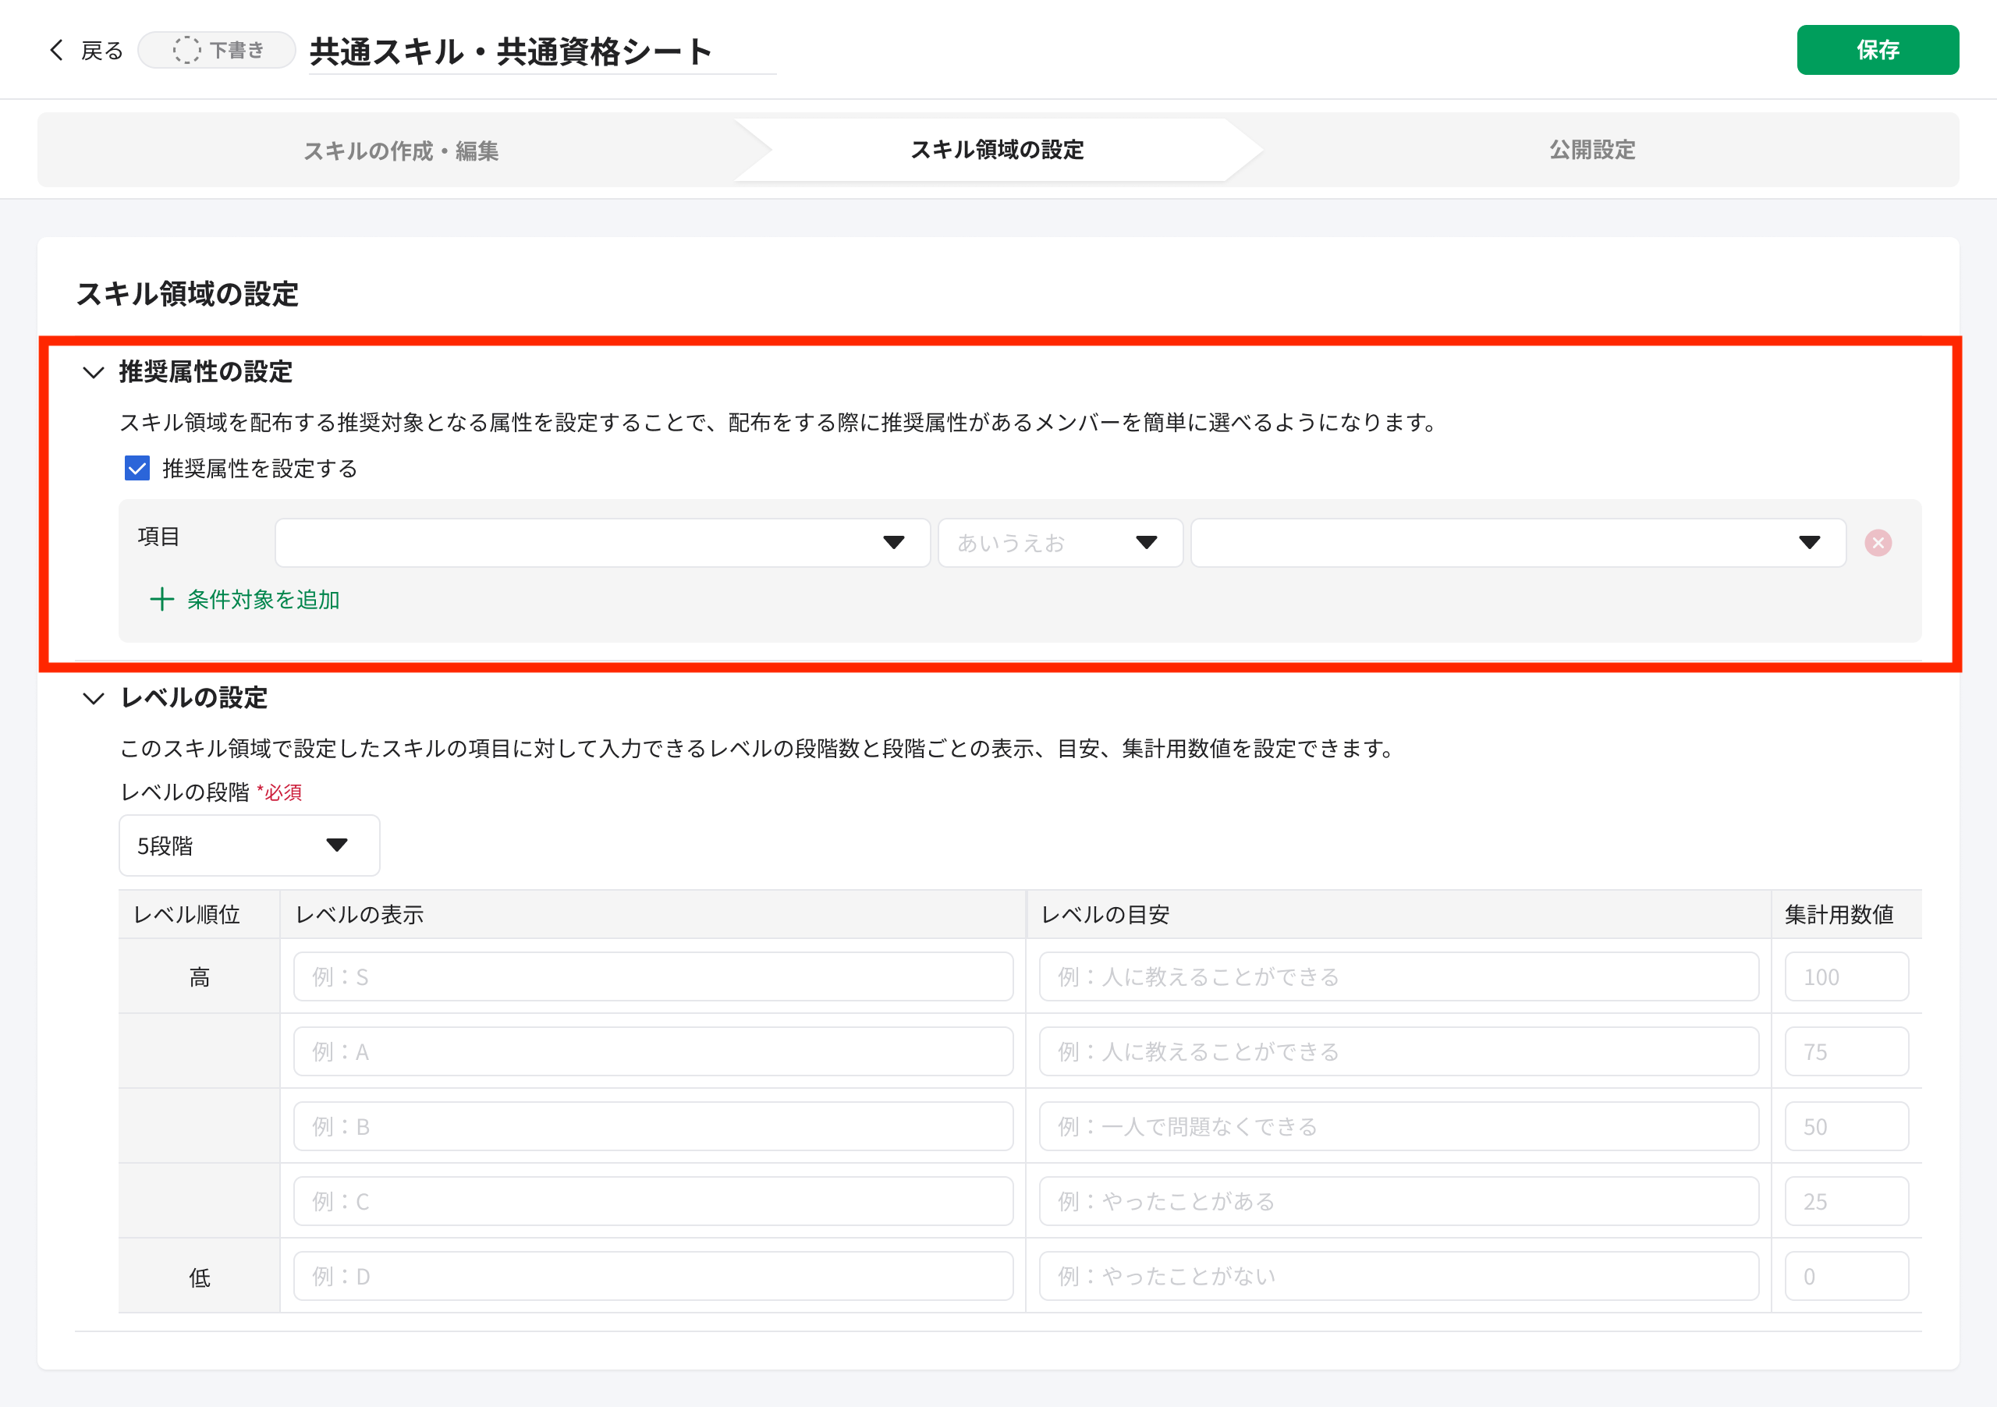Click the 下書き draft status badge
The image size is (1997, 1407).
[x=218, y=51]
